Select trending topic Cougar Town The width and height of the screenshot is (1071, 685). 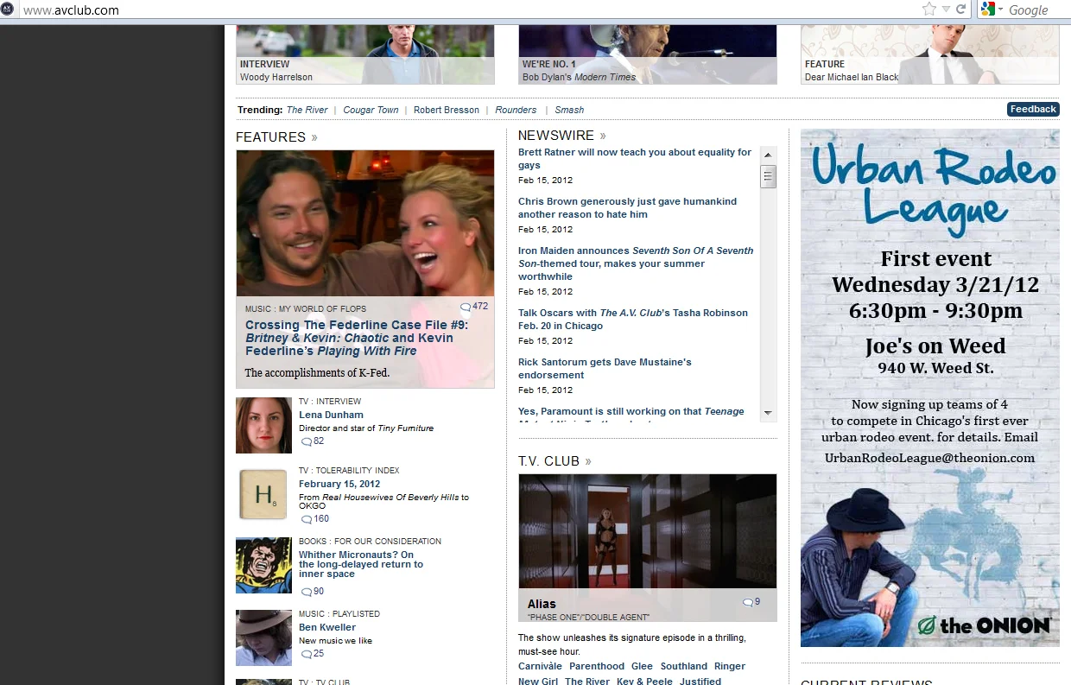point(371,110)
